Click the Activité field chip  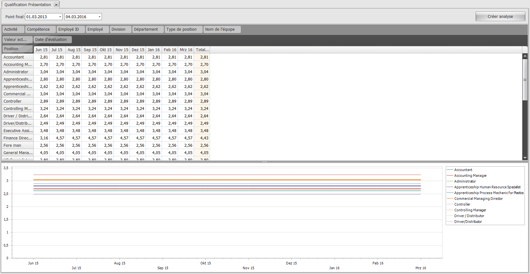tap(13, 29)
